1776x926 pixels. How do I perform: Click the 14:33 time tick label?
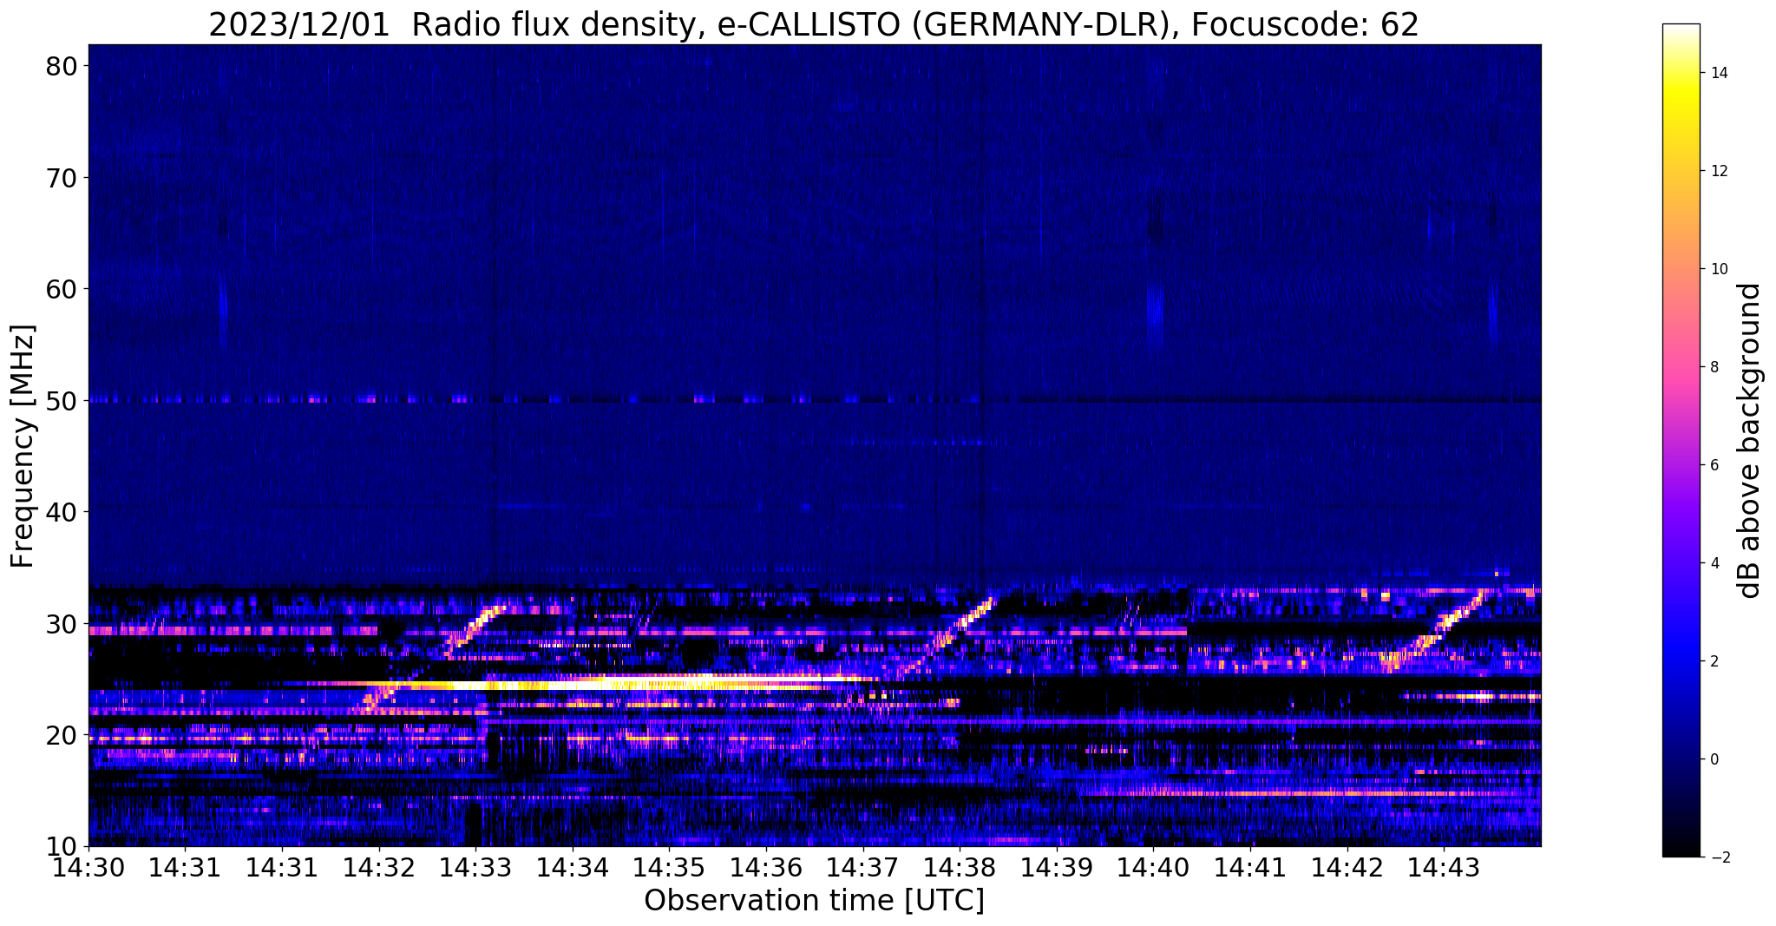(x=475, y=868)
